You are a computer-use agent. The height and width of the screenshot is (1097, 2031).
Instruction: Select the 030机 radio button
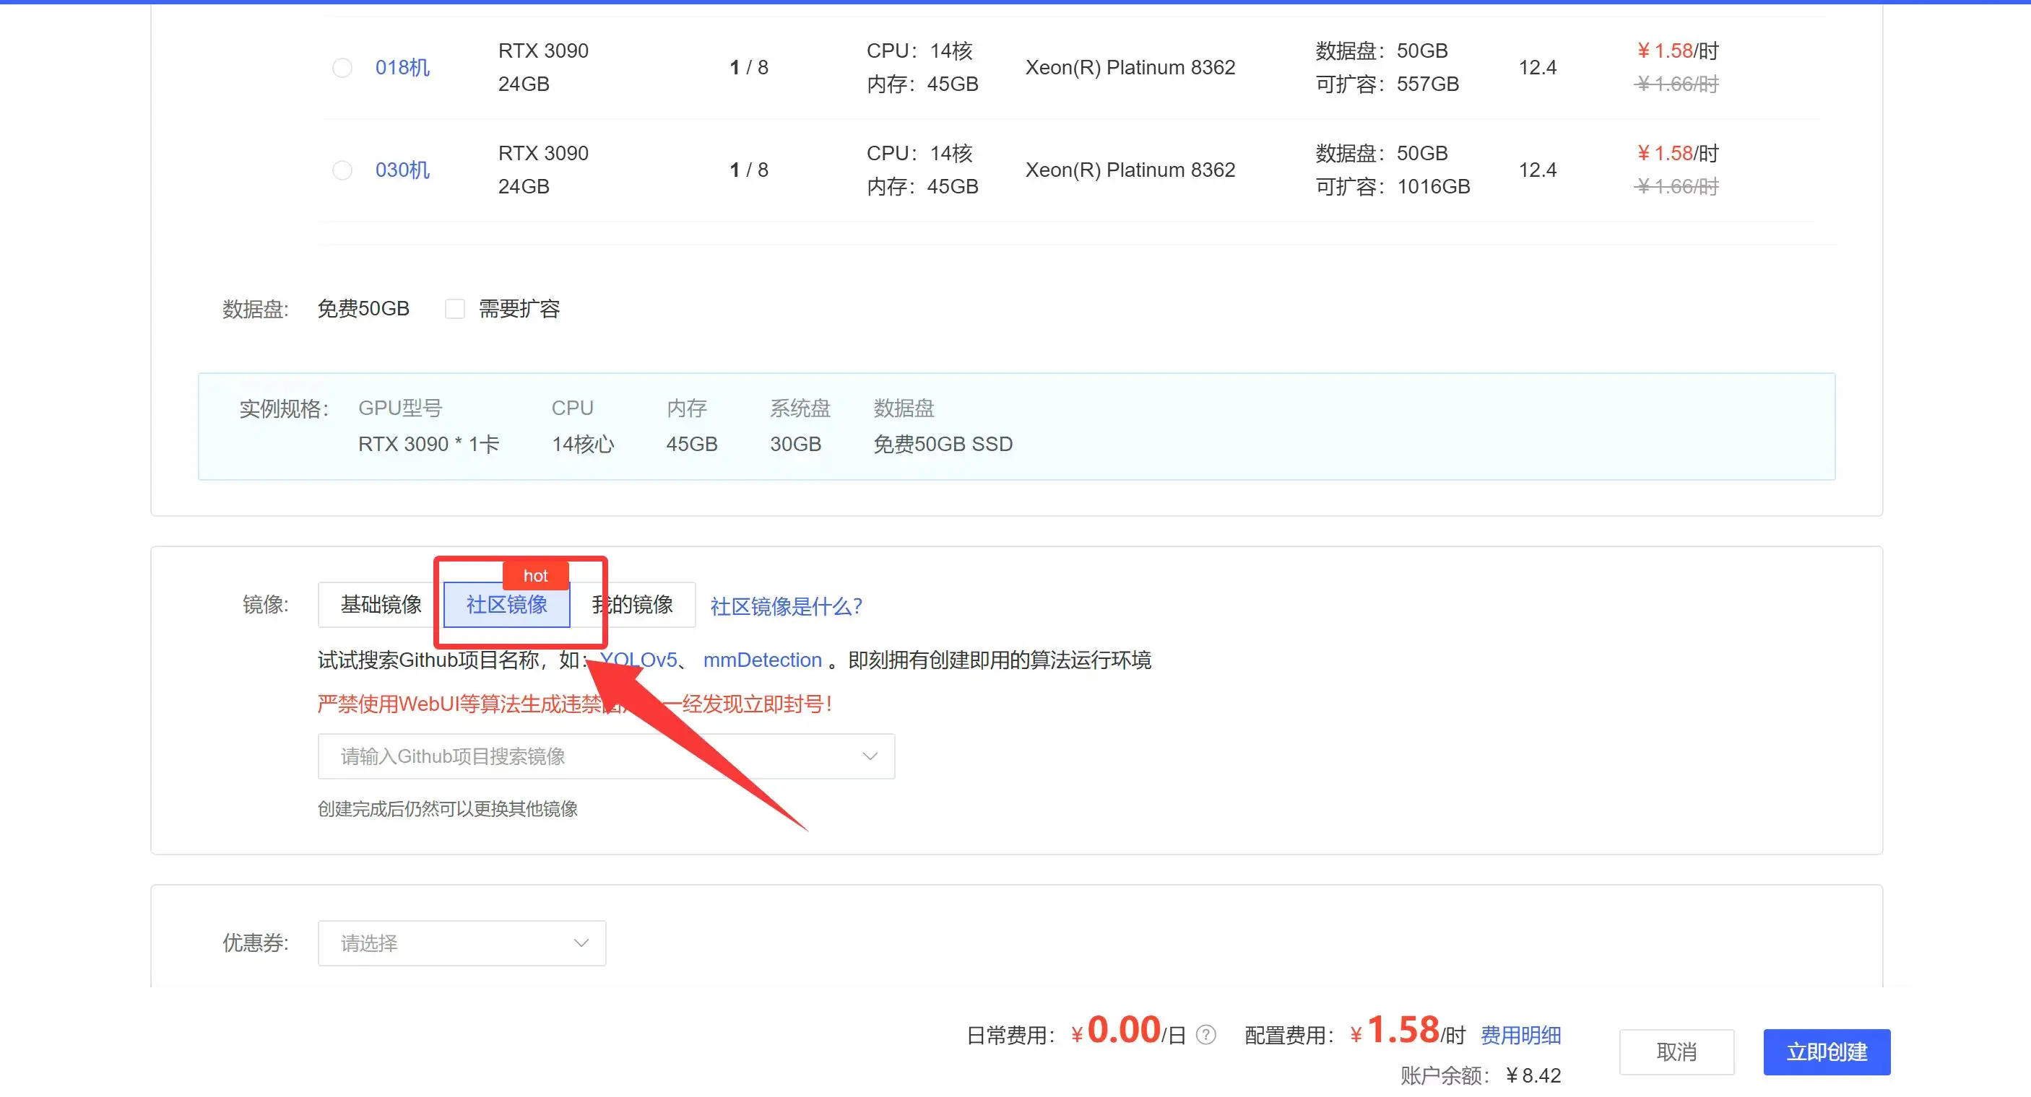pyautogui.click(x=342, y=170)
